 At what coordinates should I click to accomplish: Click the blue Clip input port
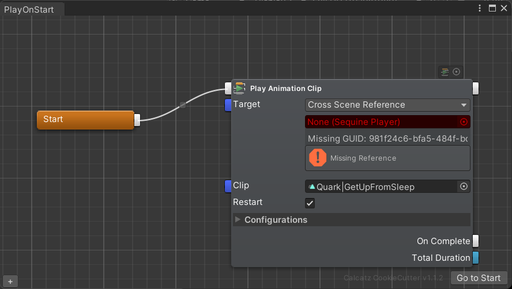(228, 186)
